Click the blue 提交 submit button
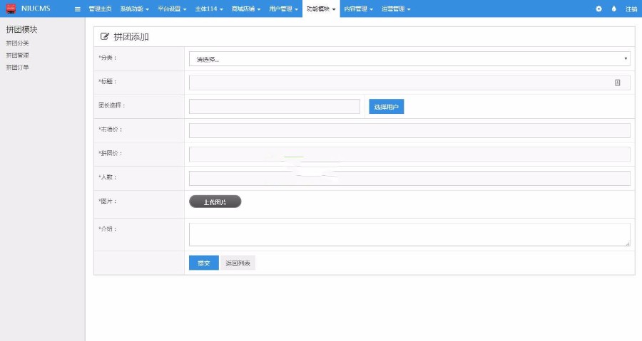642x341 pixels. point(203,263)
